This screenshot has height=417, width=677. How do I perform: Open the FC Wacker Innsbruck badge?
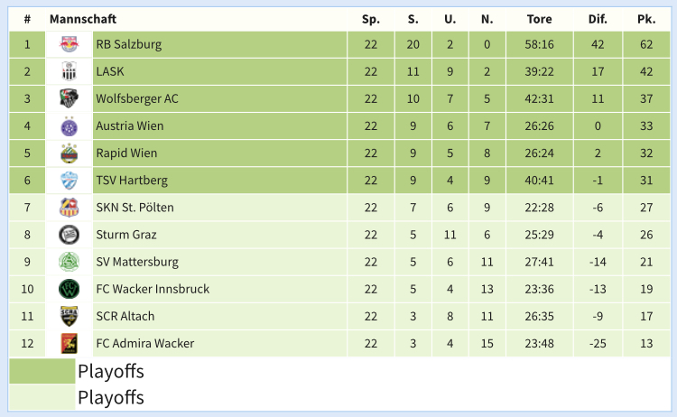70,289
